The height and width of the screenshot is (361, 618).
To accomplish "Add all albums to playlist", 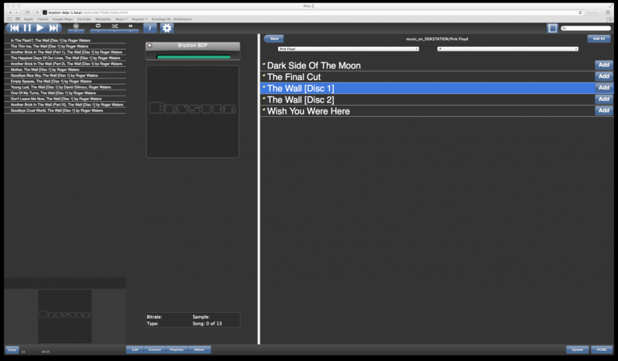I will coord(599,39).
